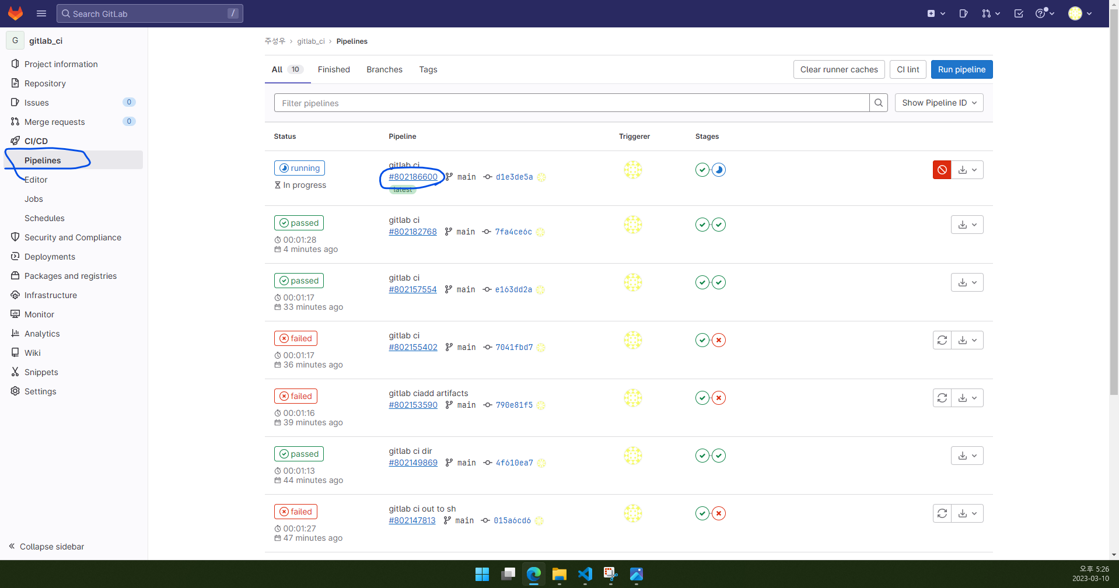Click the CI lint button
The width and height of the screenshot is (1119, 588).
pyautogui.click(x=908, y=69)
